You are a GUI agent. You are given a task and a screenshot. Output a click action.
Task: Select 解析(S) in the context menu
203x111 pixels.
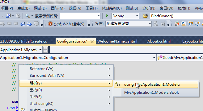[66, 83]
